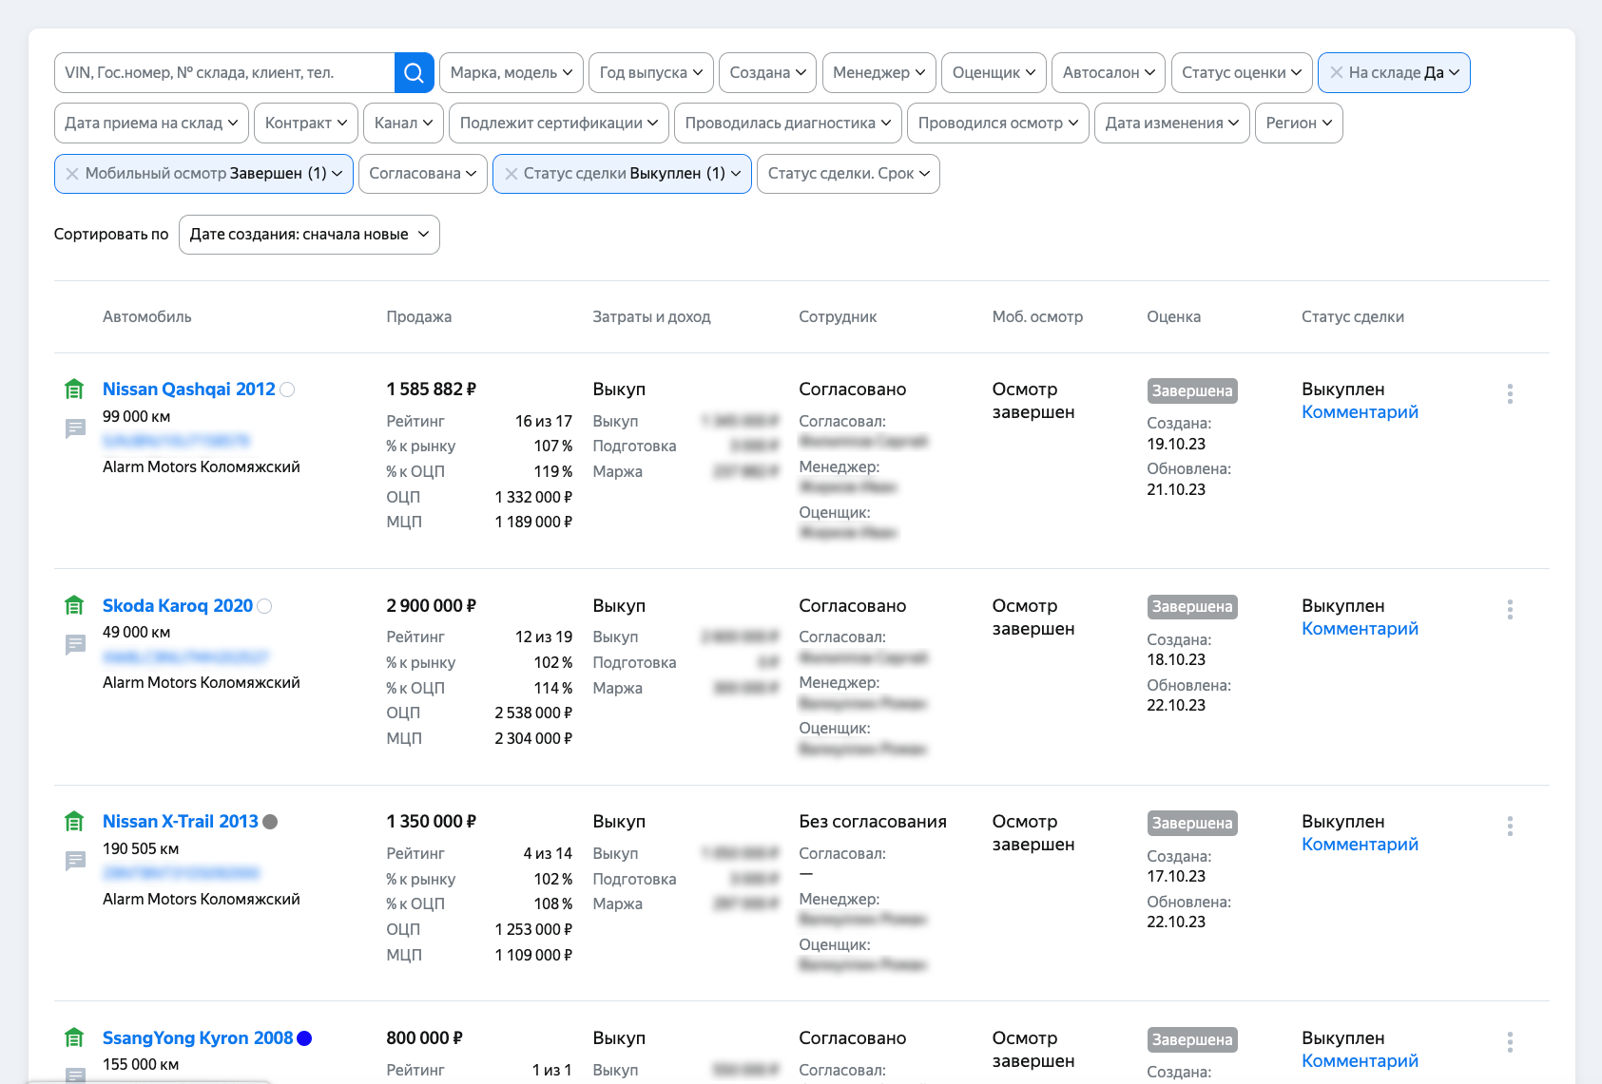This screenshot has width=1602, height=1084.
Task: Open the comment note icon for Skoda Karoq
Action: coord(75,644)
